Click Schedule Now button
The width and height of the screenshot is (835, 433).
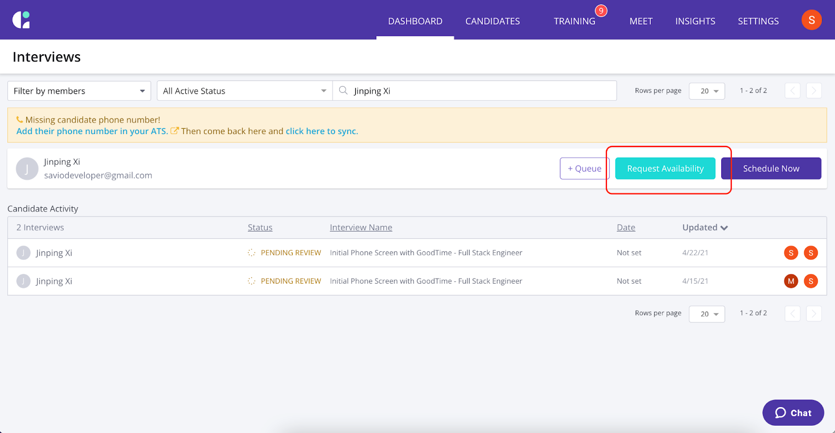pos(771,169)
